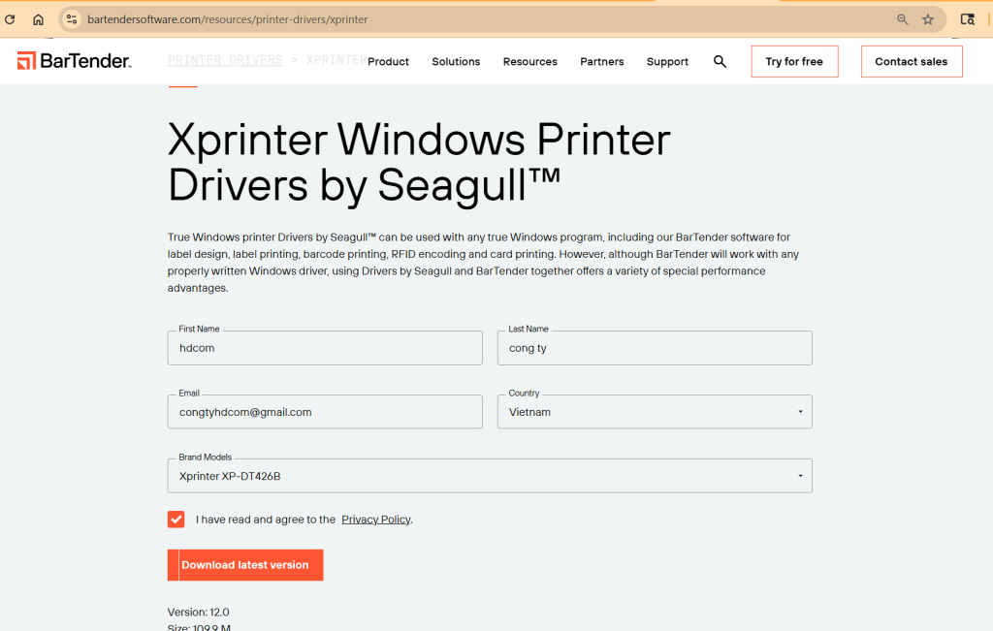Go to the browser home page icon
The height and width of the screenshot is (631, 993).
(38, 19)
